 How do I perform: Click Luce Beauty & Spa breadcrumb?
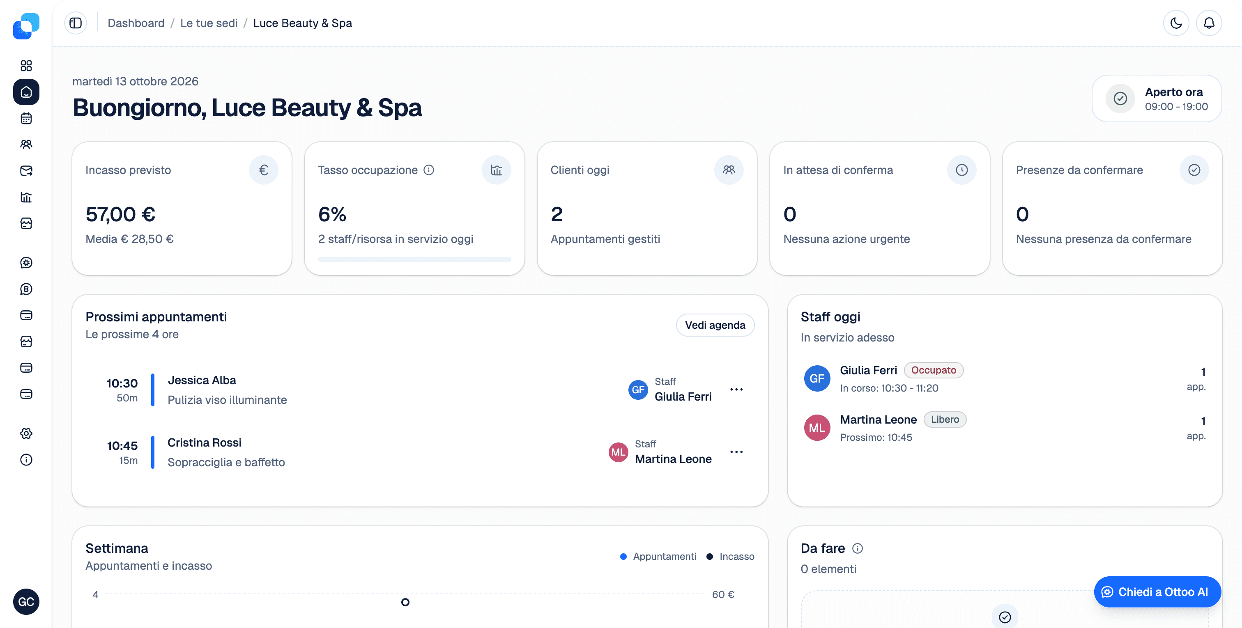302,23
